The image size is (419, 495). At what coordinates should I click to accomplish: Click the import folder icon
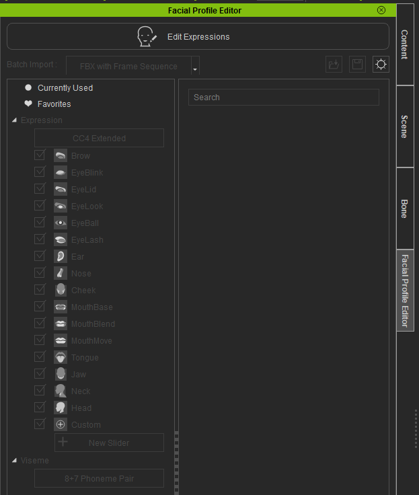click(334, 65)
